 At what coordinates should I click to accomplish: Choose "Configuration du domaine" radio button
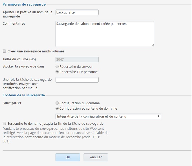tap(57, 103)
